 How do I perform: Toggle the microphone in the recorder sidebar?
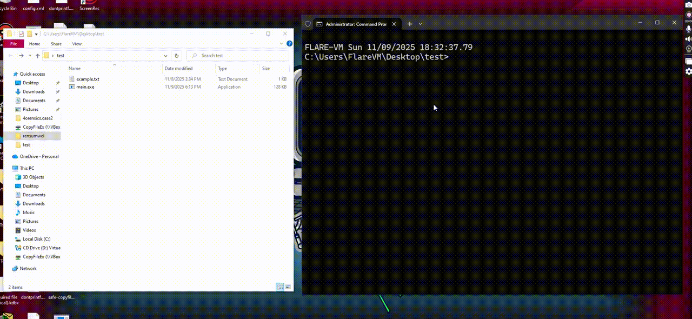click(688, 29)
